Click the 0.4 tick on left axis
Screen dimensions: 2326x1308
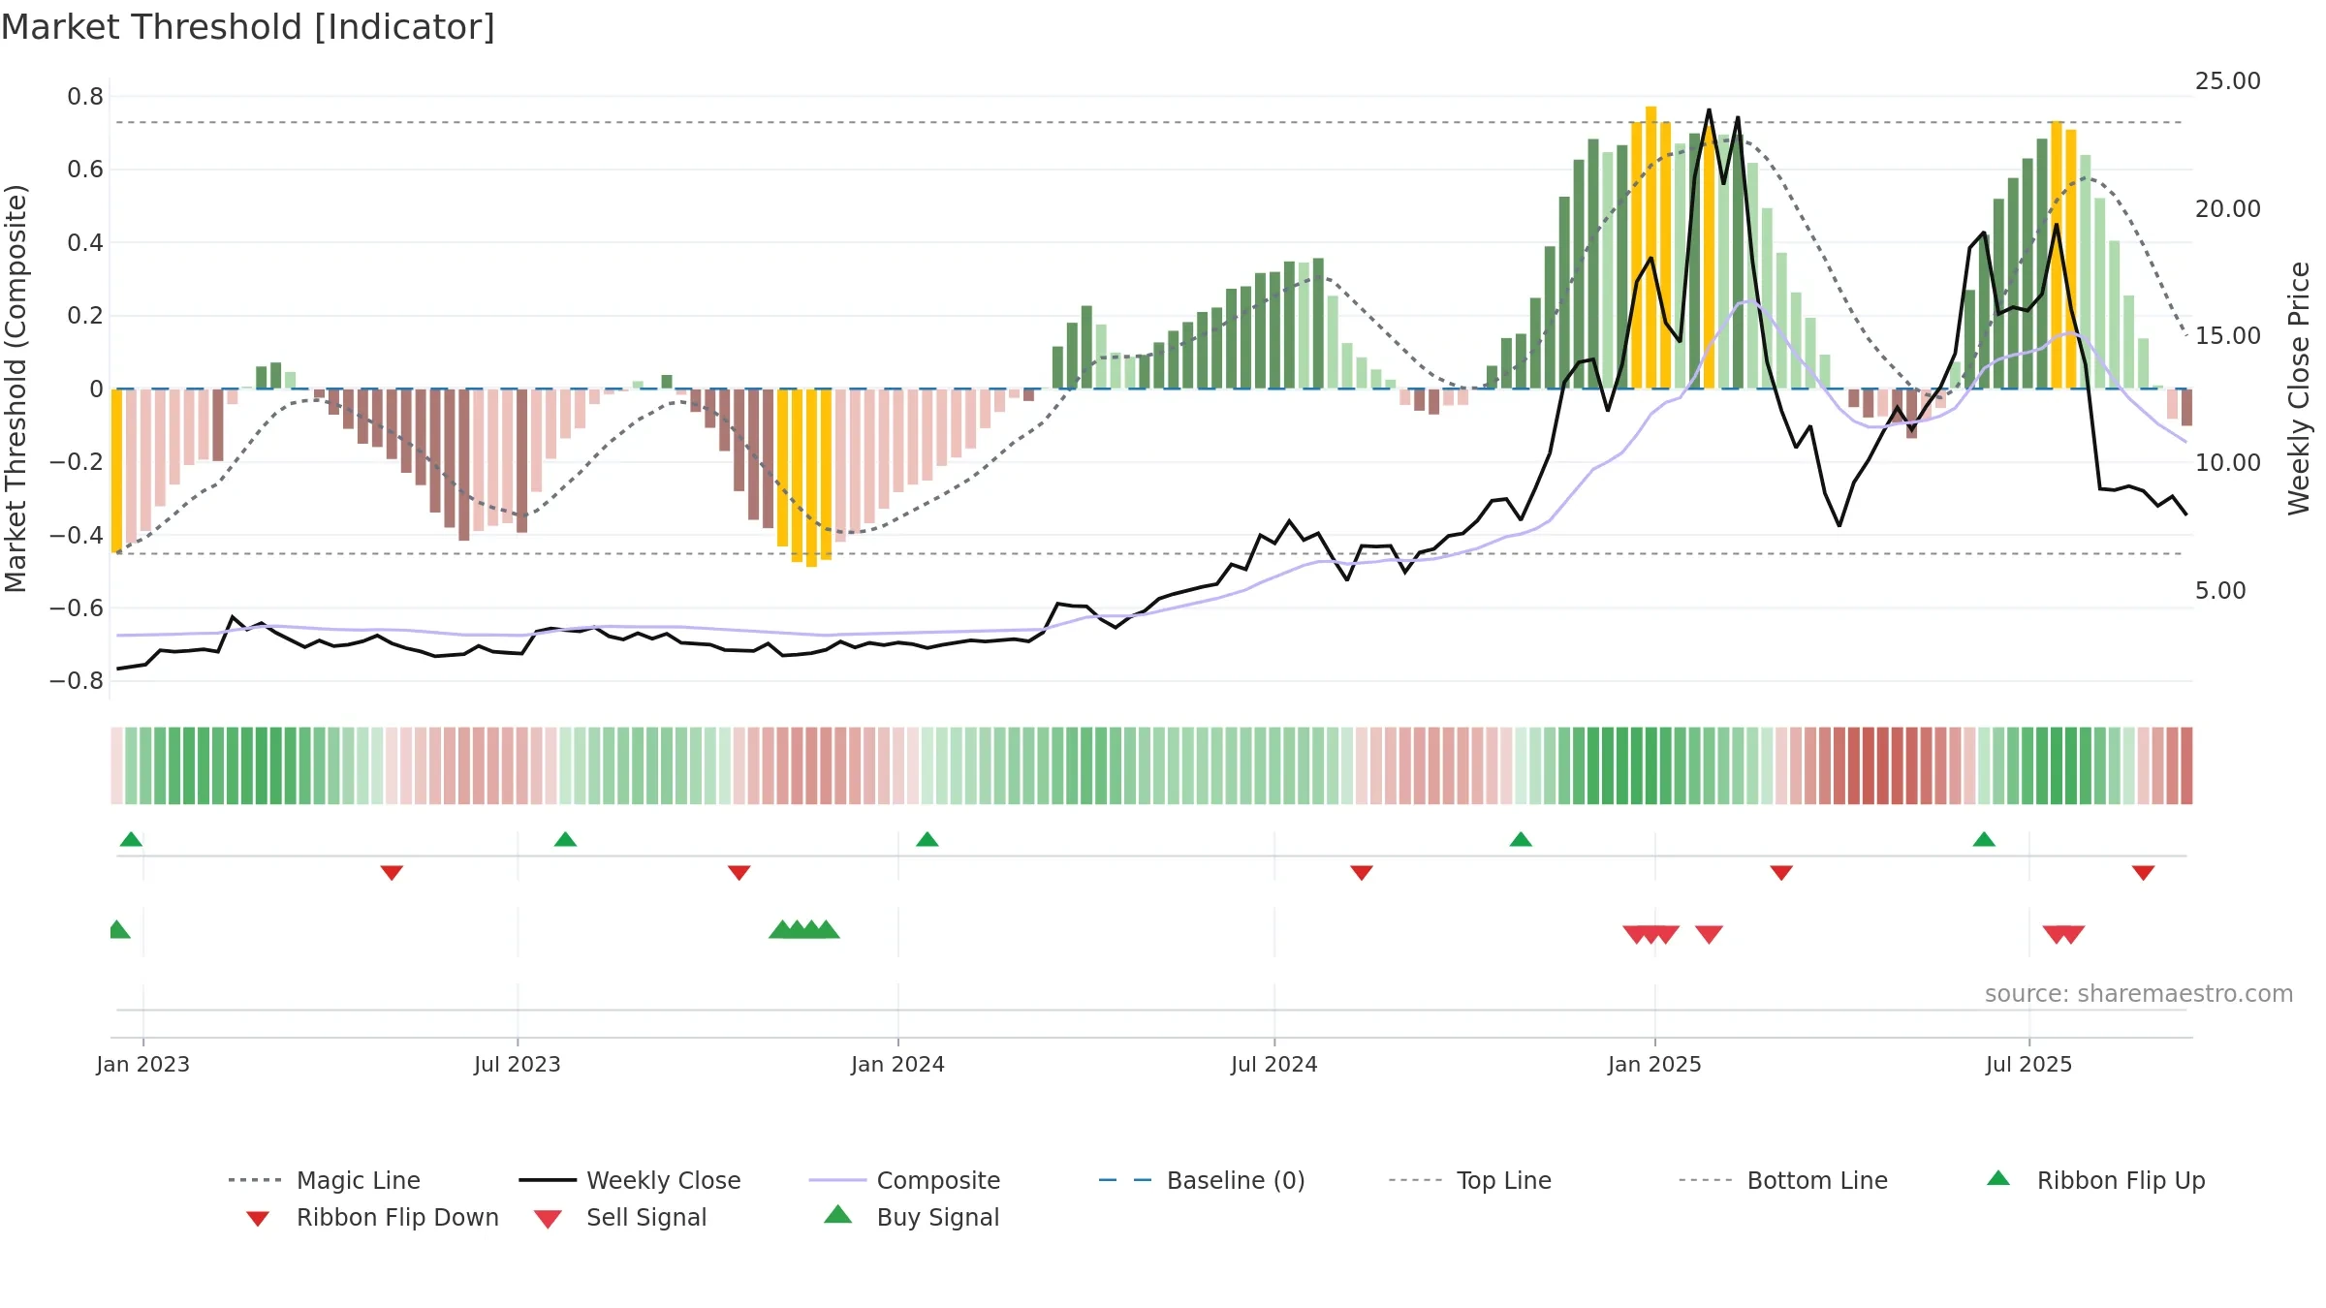(x=85, y=242)
